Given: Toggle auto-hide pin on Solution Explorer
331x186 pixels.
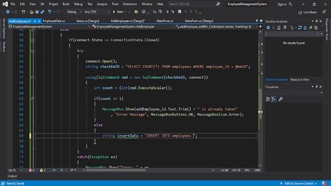Looking at the screenshot, I should point(317,21).
